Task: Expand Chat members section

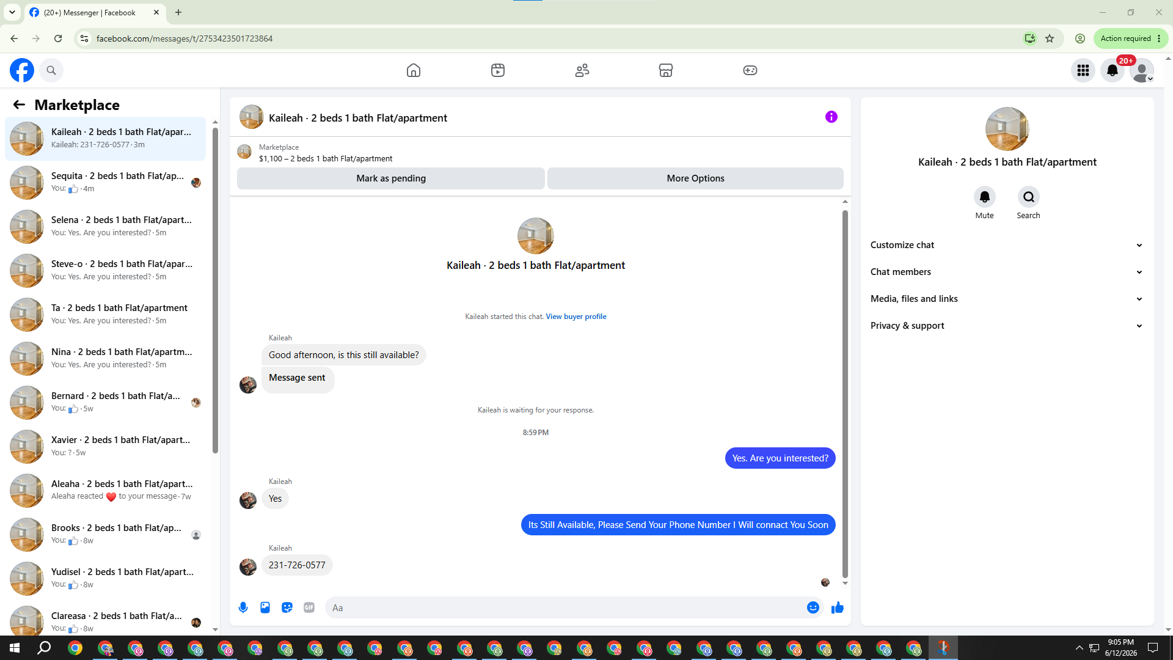Action: tap(1007, 272)
